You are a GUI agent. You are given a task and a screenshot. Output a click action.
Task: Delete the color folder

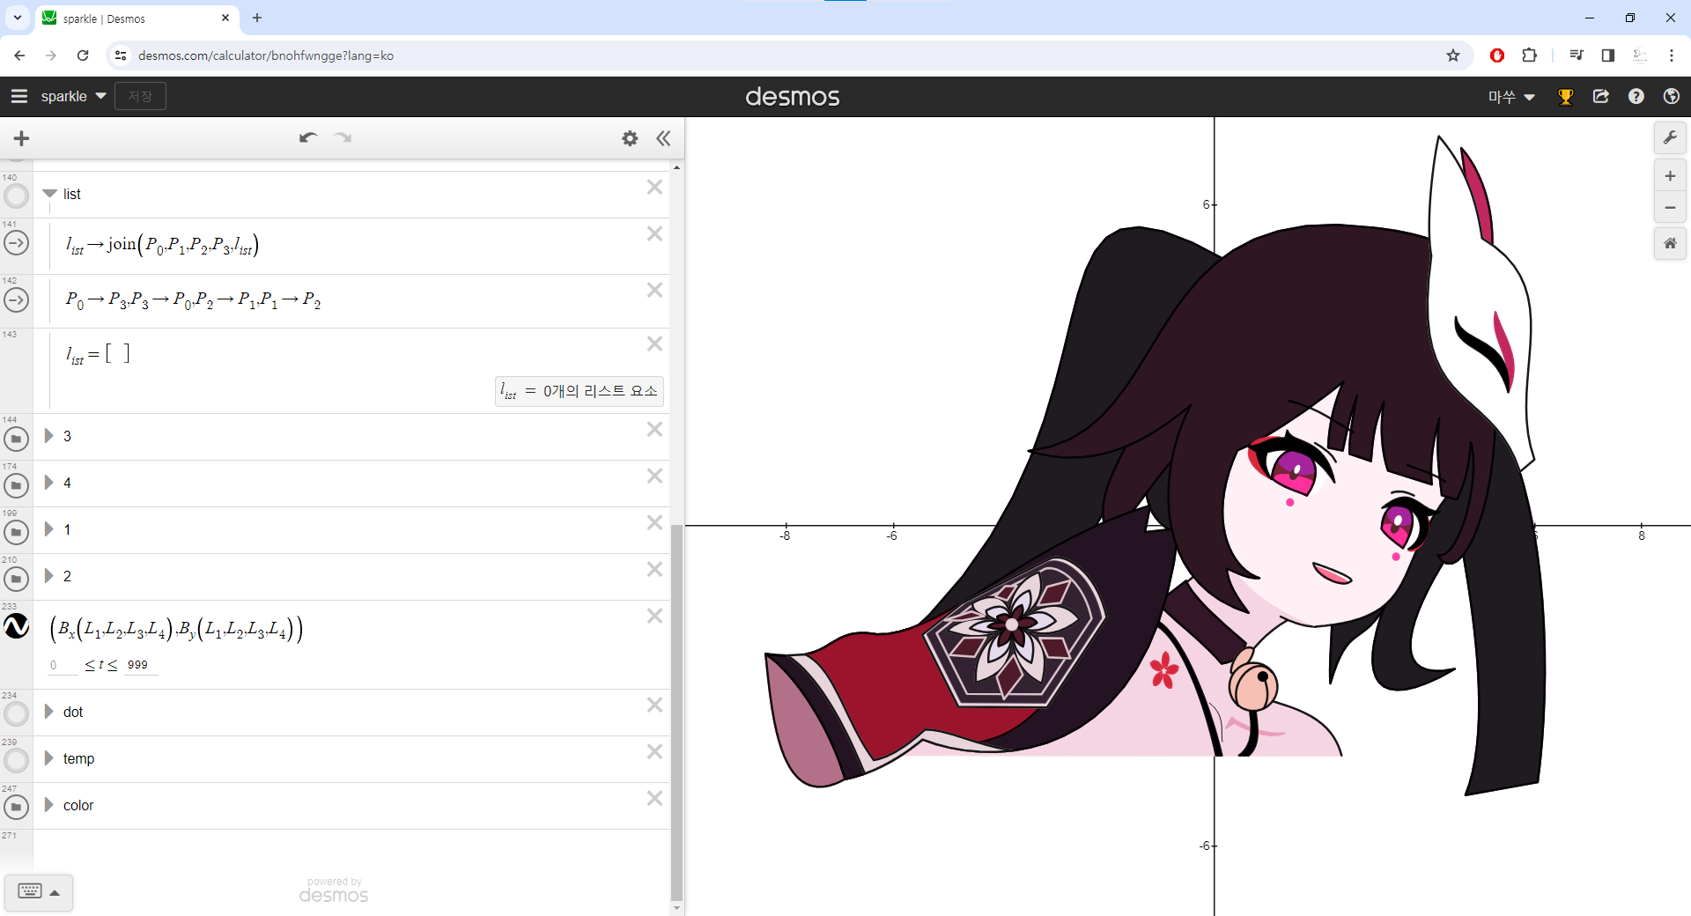pyautogui.click(x=654, y=798)
